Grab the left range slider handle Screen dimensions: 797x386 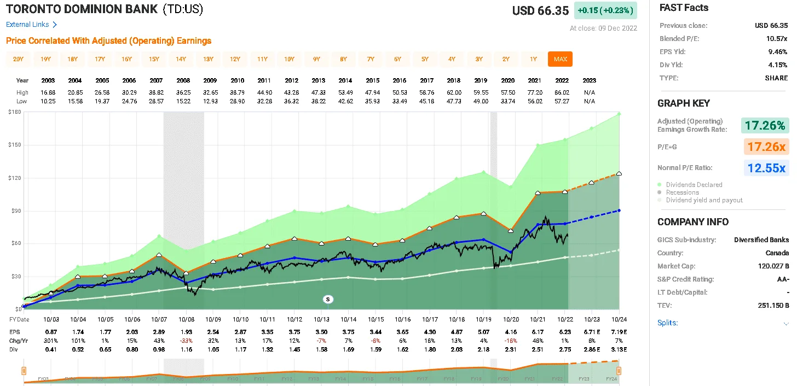(x=24, y=371)
